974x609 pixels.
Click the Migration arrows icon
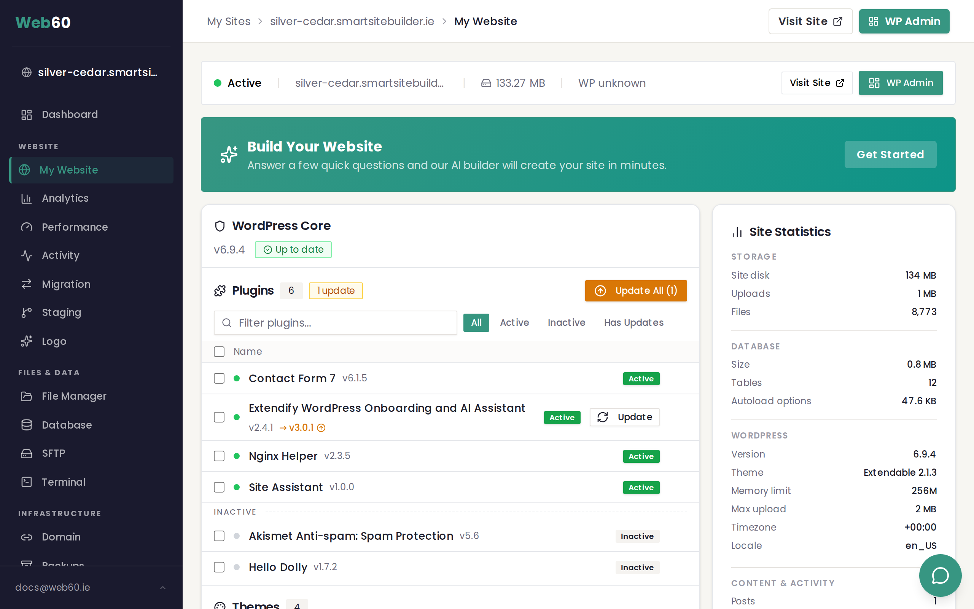[27, 284]
